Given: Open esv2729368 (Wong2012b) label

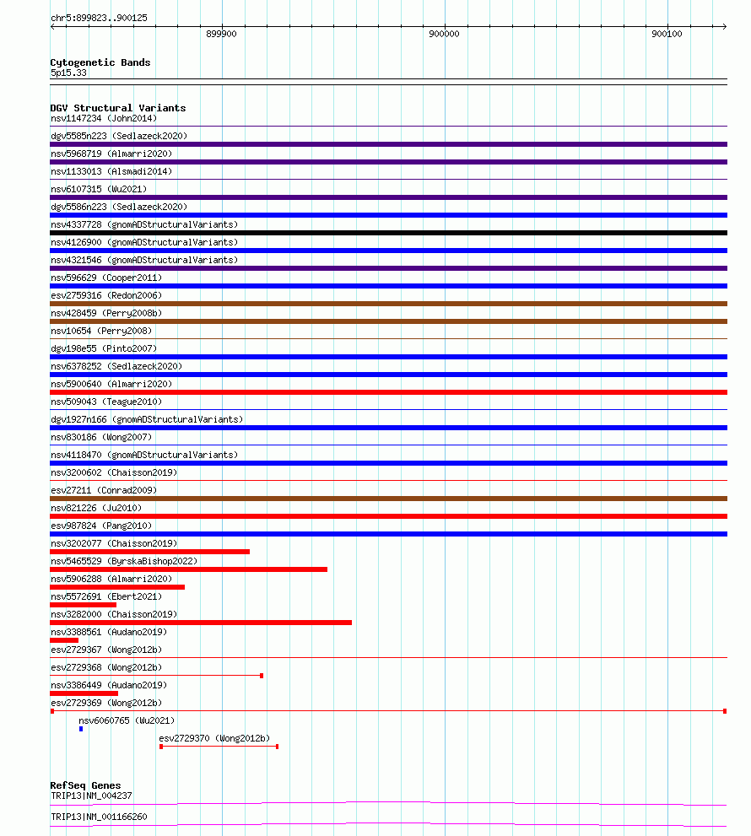Looking at the screenshot, I should pyautogui.click(x=106, y=667).
